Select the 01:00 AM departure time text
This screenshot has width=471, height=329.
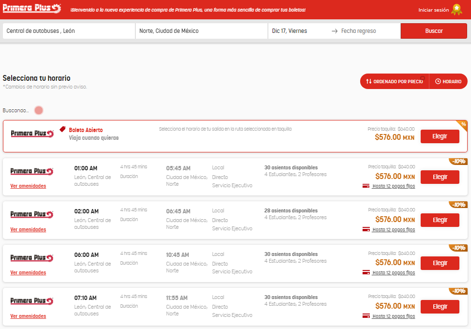86,168
